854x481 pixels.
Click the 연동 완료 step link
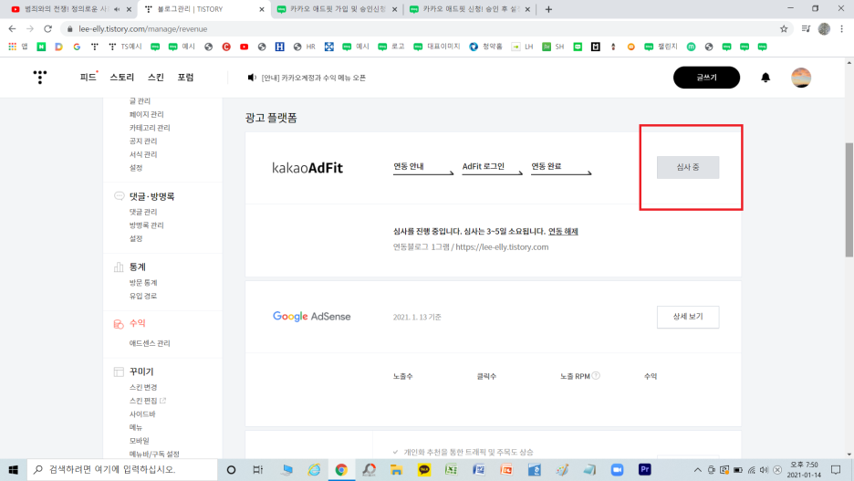click(x=561, y=168)
